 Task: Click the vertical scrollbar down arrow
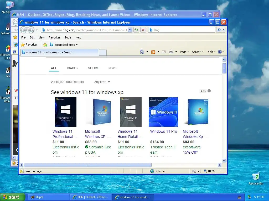224,160
